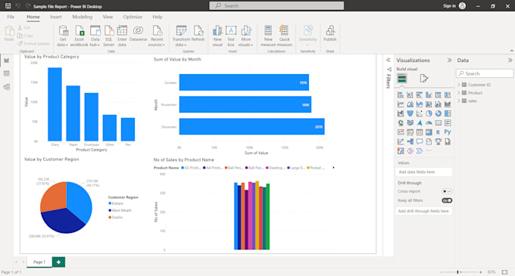This screenshot has height=276, width=515.
Task: Add a new report page
Action: click(x=58, y=262)
